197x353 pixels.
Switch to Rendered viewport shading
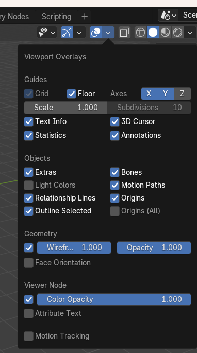coord(178,33)
